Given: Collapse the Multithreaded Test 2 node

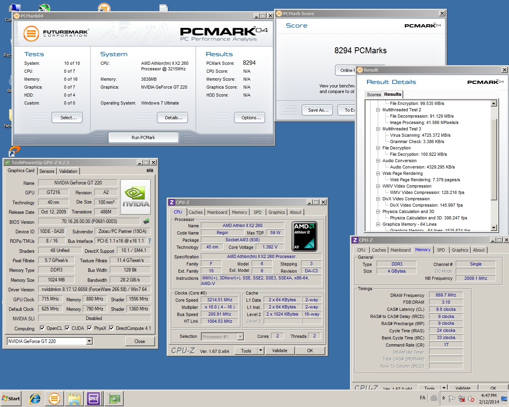Looking at the screenshot, I should coord(378,110).
